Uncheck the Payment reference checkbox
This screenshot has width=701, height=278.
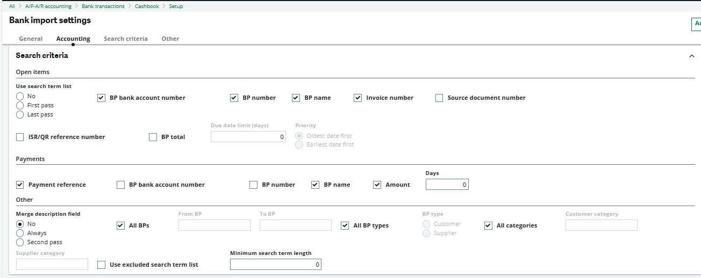(20, 185)
